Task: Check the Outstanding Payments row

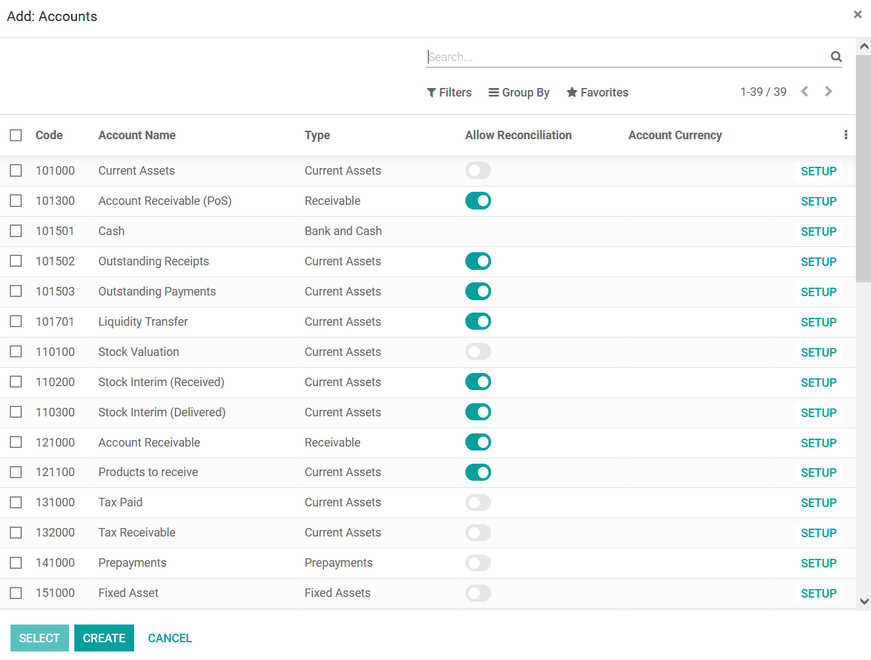Action: pyautogui.click(x=16, y=292)
